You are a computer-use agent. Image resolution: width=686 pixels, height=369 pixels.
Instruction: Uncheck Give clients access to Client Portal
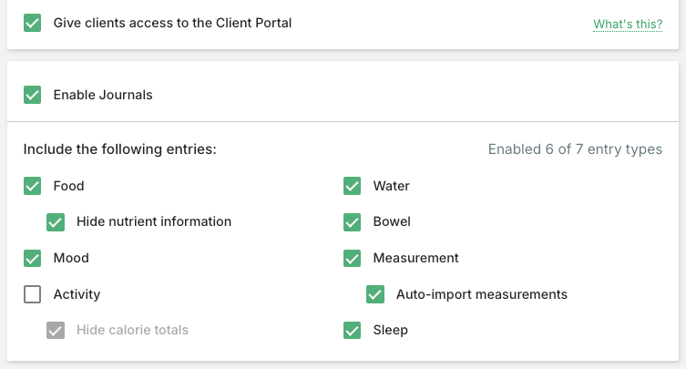[33, 23]
